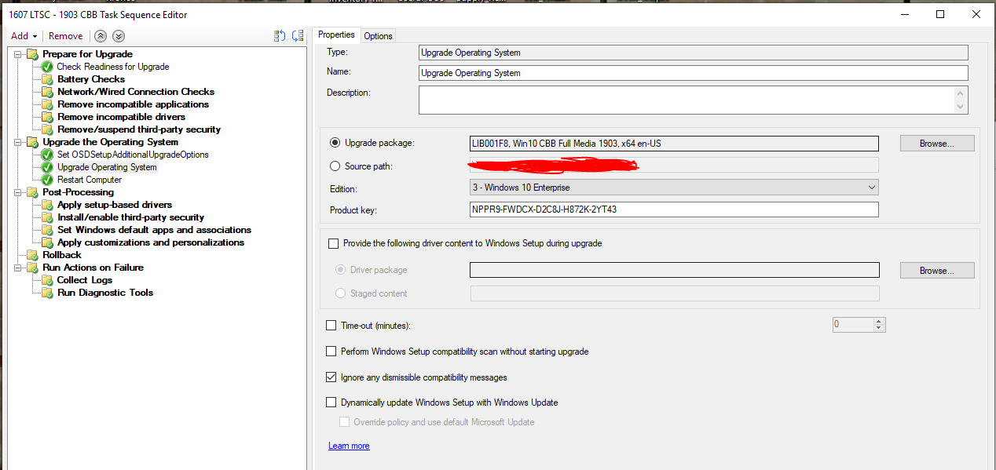Click Description box scroll up arrow
Image resolution: width=996 pixels, height=470 pixels.
961,93
